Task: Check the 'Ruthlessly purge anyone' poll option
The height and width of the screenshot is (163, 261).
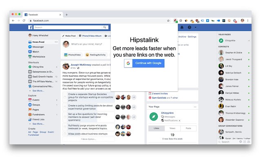Action: click(65, 127)
